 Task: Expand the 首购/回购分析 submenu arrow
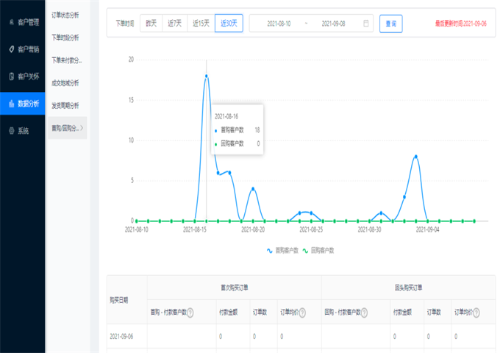click(82, 128)
